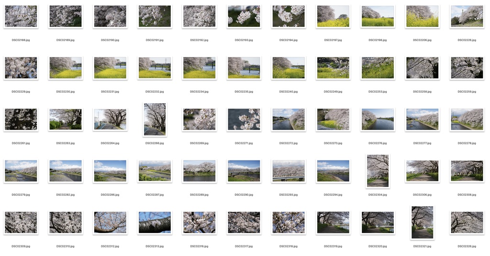The image size is (490, 256).
Task: Pick the DSC02253.jpg green field thumbnail
Action: point(378,68)
